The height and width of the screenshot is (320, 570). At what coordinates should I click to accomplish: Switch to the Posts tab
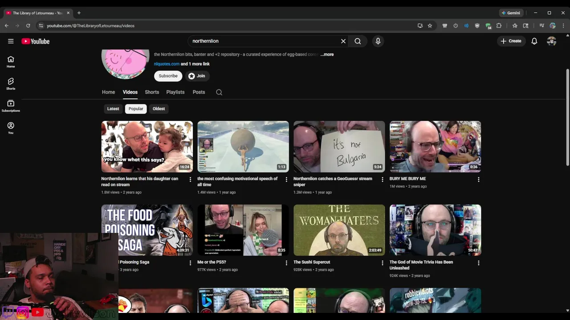click(x=199, y=92)
